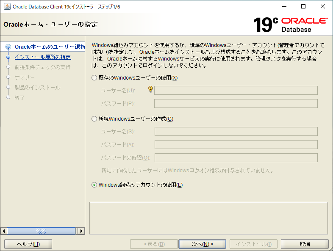Click the 製品のインストール step text
The width and height of the screenshot is (333, 251).
(37, 88)
